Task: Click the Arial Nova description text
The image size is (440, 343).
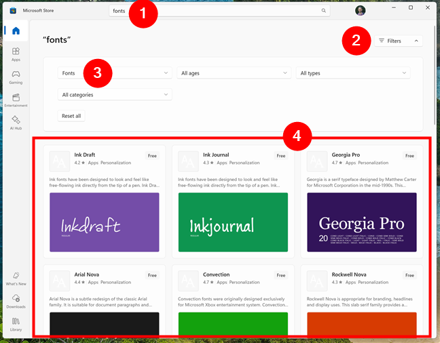Action: pos(100,302)
